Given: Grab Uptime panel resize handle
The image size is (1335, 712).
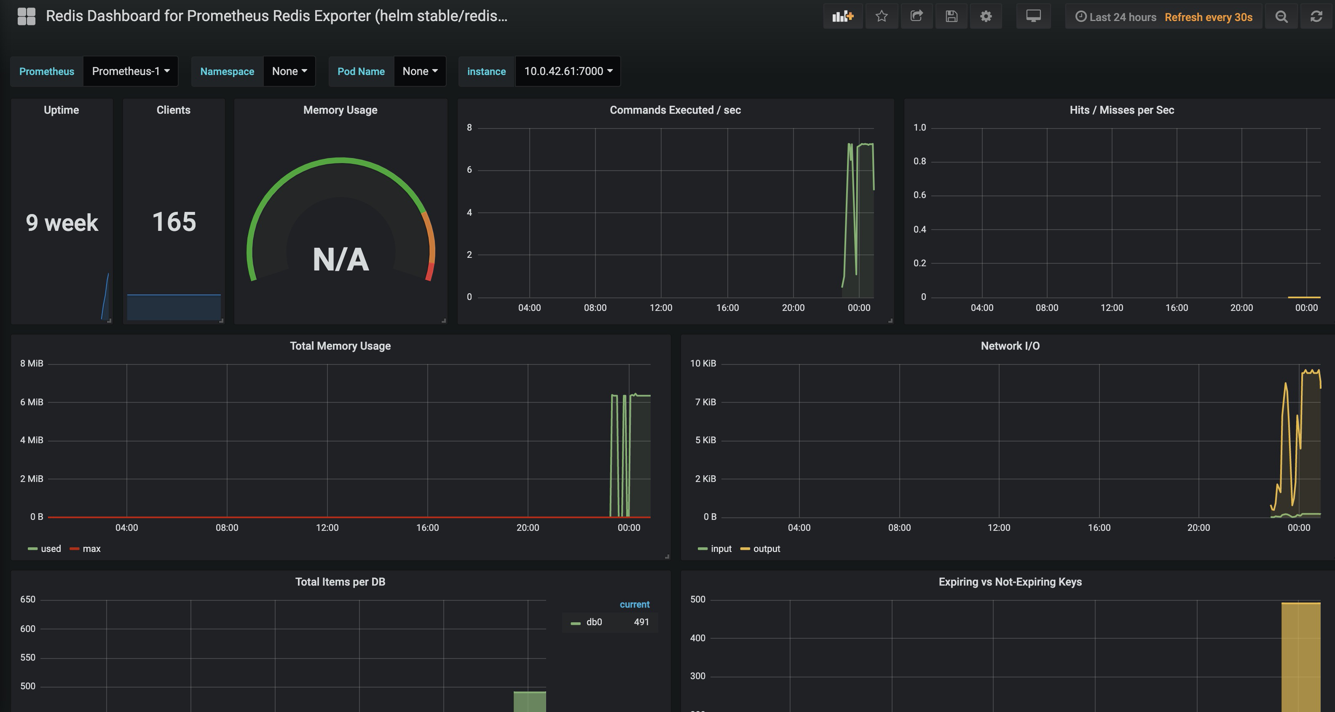Looking at the screenshot, I should pyautogui.click(x=109, y=321).
